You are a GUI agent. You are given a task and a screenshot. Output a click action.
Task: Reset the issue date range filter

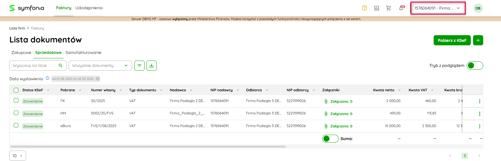click(x=98, y=79)
